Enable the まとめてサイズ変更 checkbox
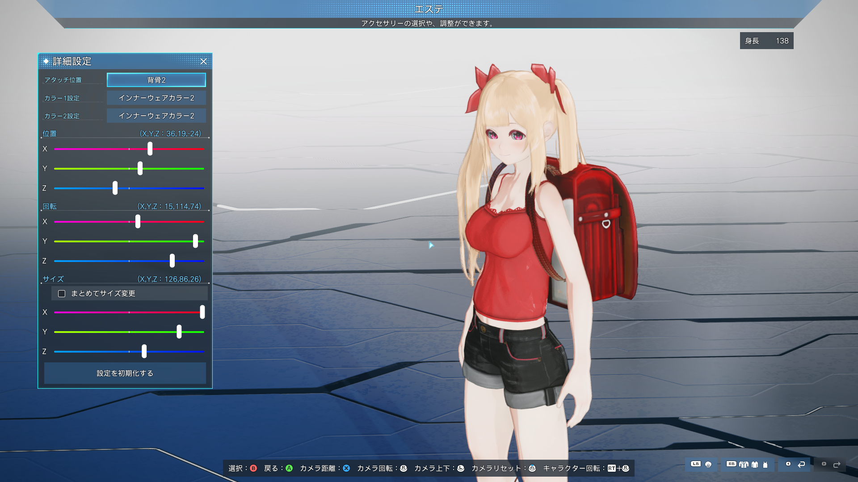Image resolution: width=858 pixels, height=482 pixels. coord(62,294)
